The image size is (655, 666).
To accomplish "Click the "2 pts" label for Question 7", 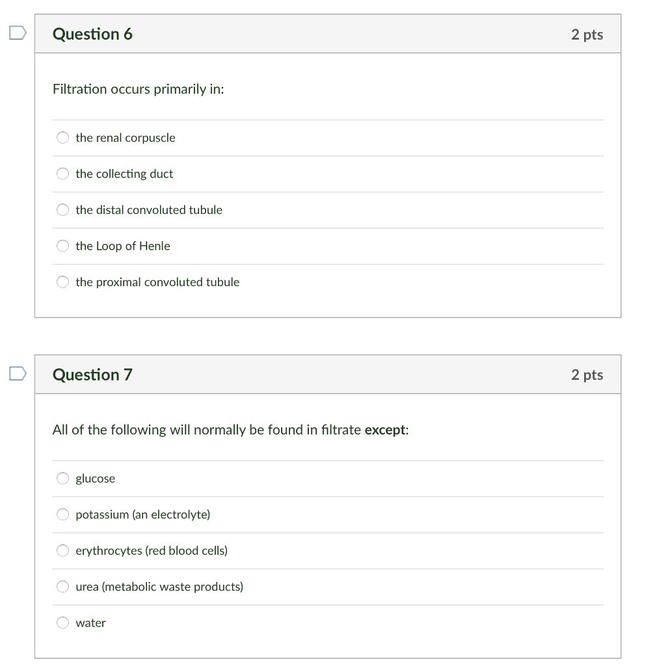I will tap(587, 375).
